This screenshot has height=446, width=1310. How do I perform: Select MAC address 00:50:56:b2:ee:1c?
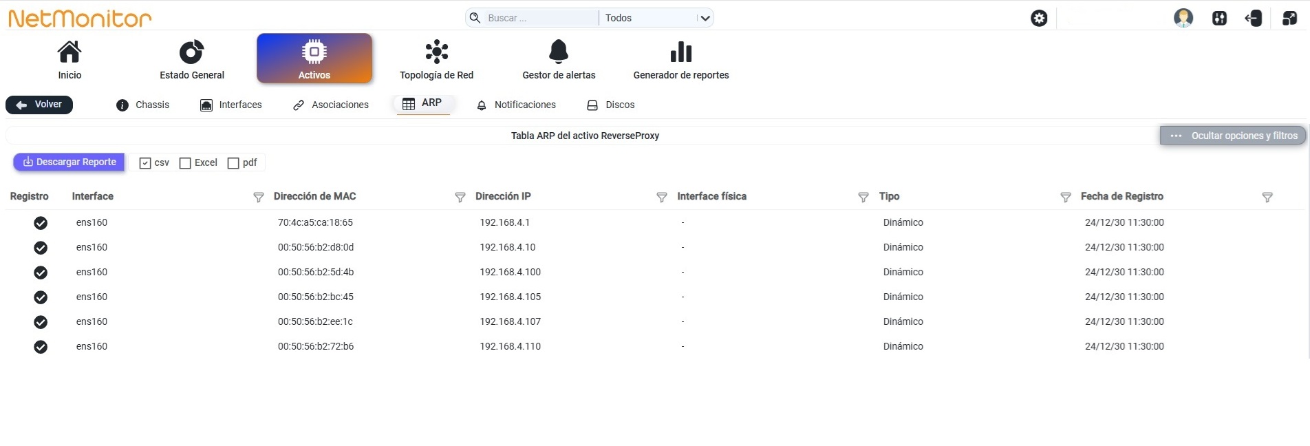tap(315, 321)
